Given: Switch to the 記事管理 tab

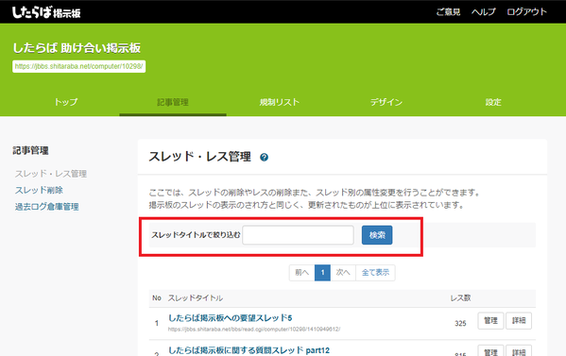Looking at the screenshot, I should [173, 102].
